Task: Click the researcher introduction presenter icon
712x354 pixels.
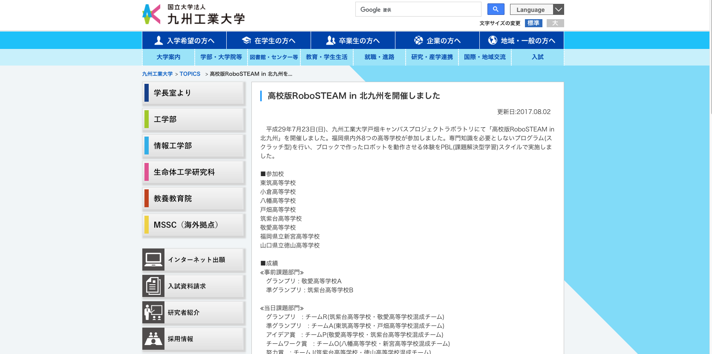Action: tap(153, 312)
